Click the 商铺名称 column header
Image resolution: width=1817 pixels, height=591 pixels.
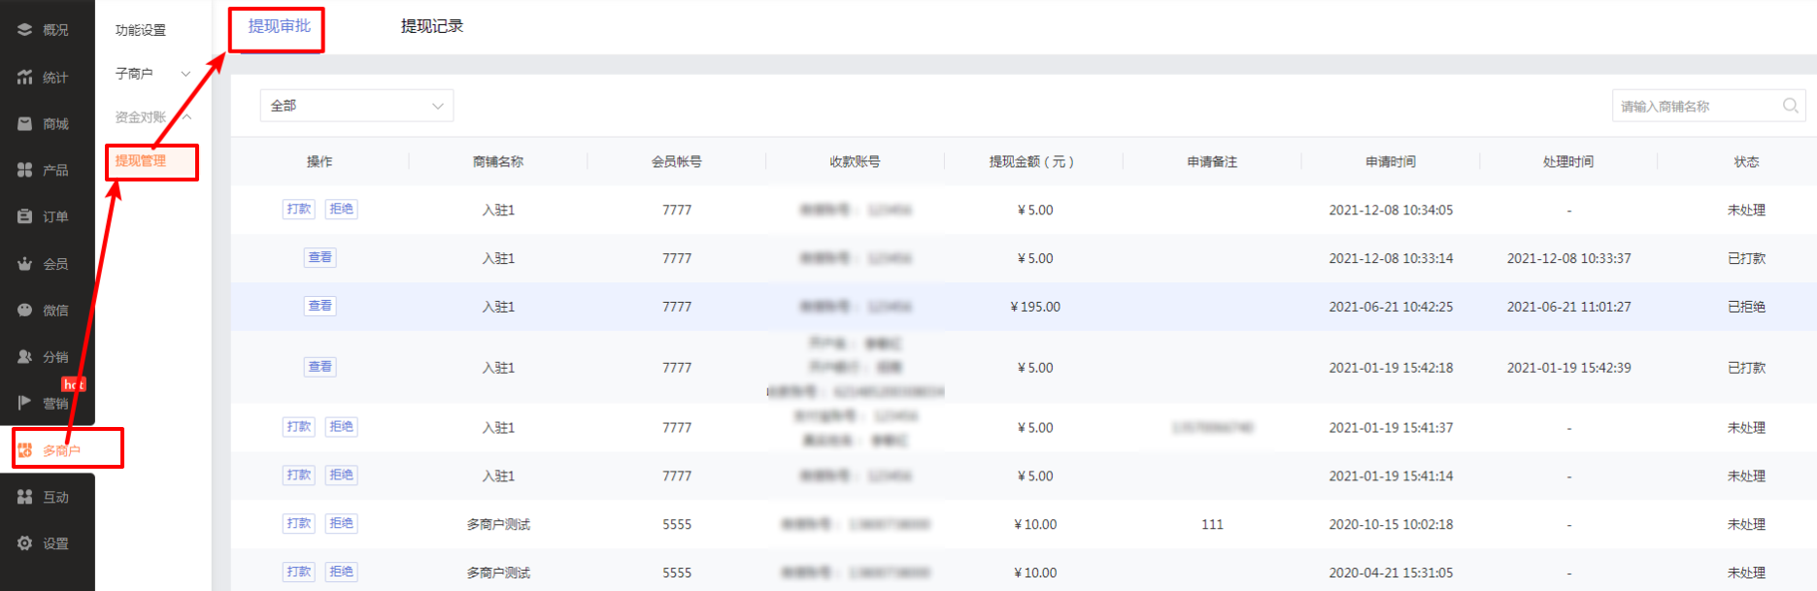pos(498,162)
